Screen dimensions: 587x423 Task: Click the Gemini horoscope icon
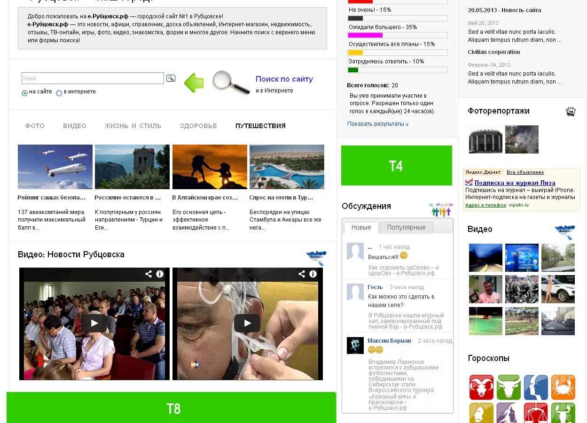coord(536,387)
